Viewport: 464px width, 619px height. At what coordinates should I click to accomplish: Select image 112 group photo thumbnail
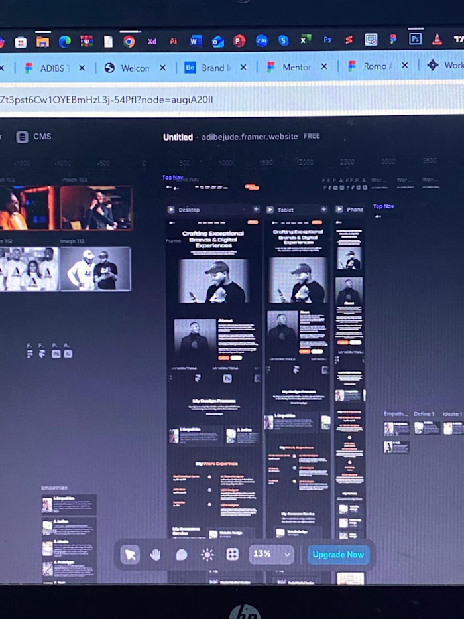[x=30, y=269]
